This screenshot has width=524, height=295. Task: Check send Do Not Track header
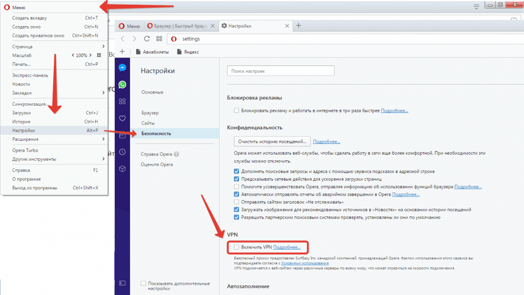pyautogui.click(x=236, y=202)
